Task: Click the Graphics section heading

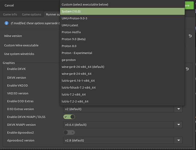Action: pyautogui.click(x=9, y=63)
